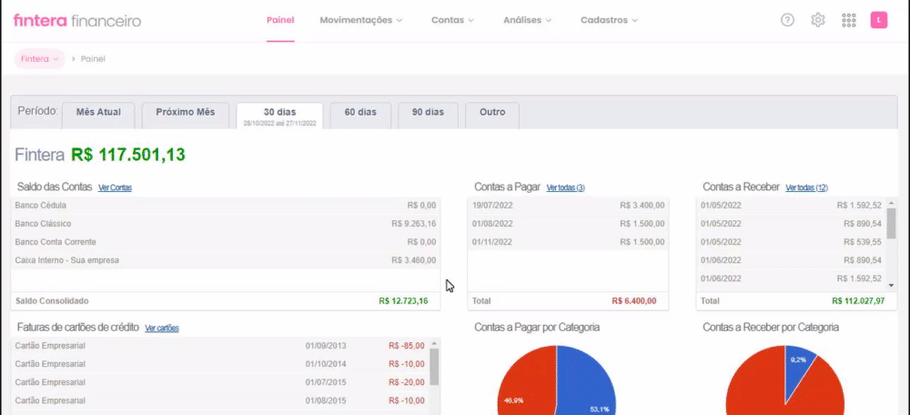Click the Cartão Empresarial 01/09/2013 invoice
The width and height of the screenshot is (910, 415).
coord(220,346)
